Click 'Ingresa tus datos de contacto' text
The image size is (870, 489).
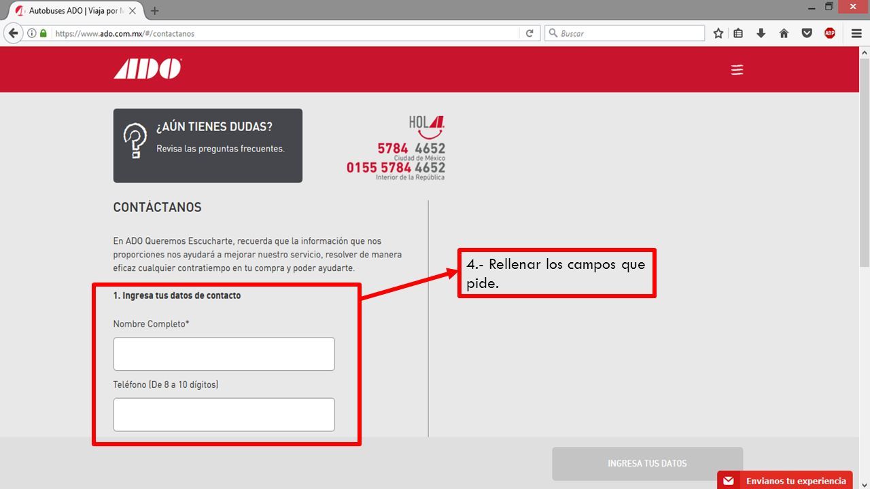tap(177, 295)
